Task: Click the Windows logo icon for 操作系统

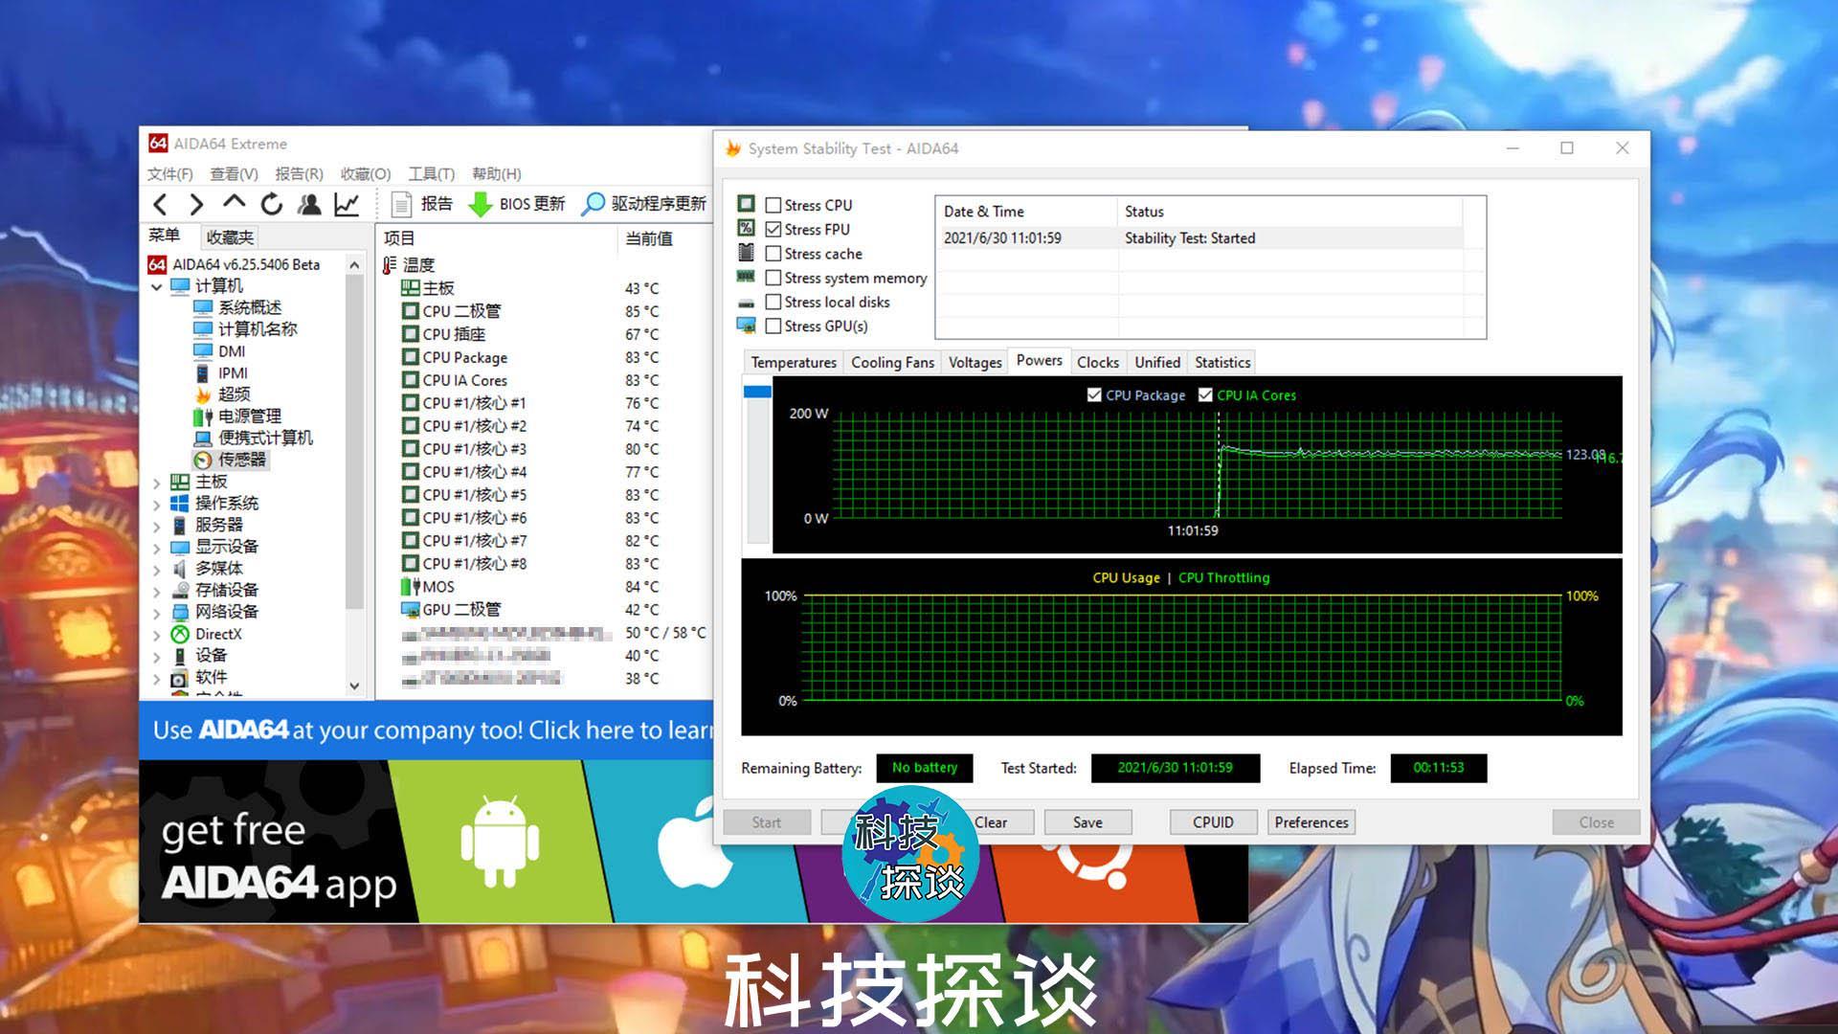Action: click(x=179, y=504)
